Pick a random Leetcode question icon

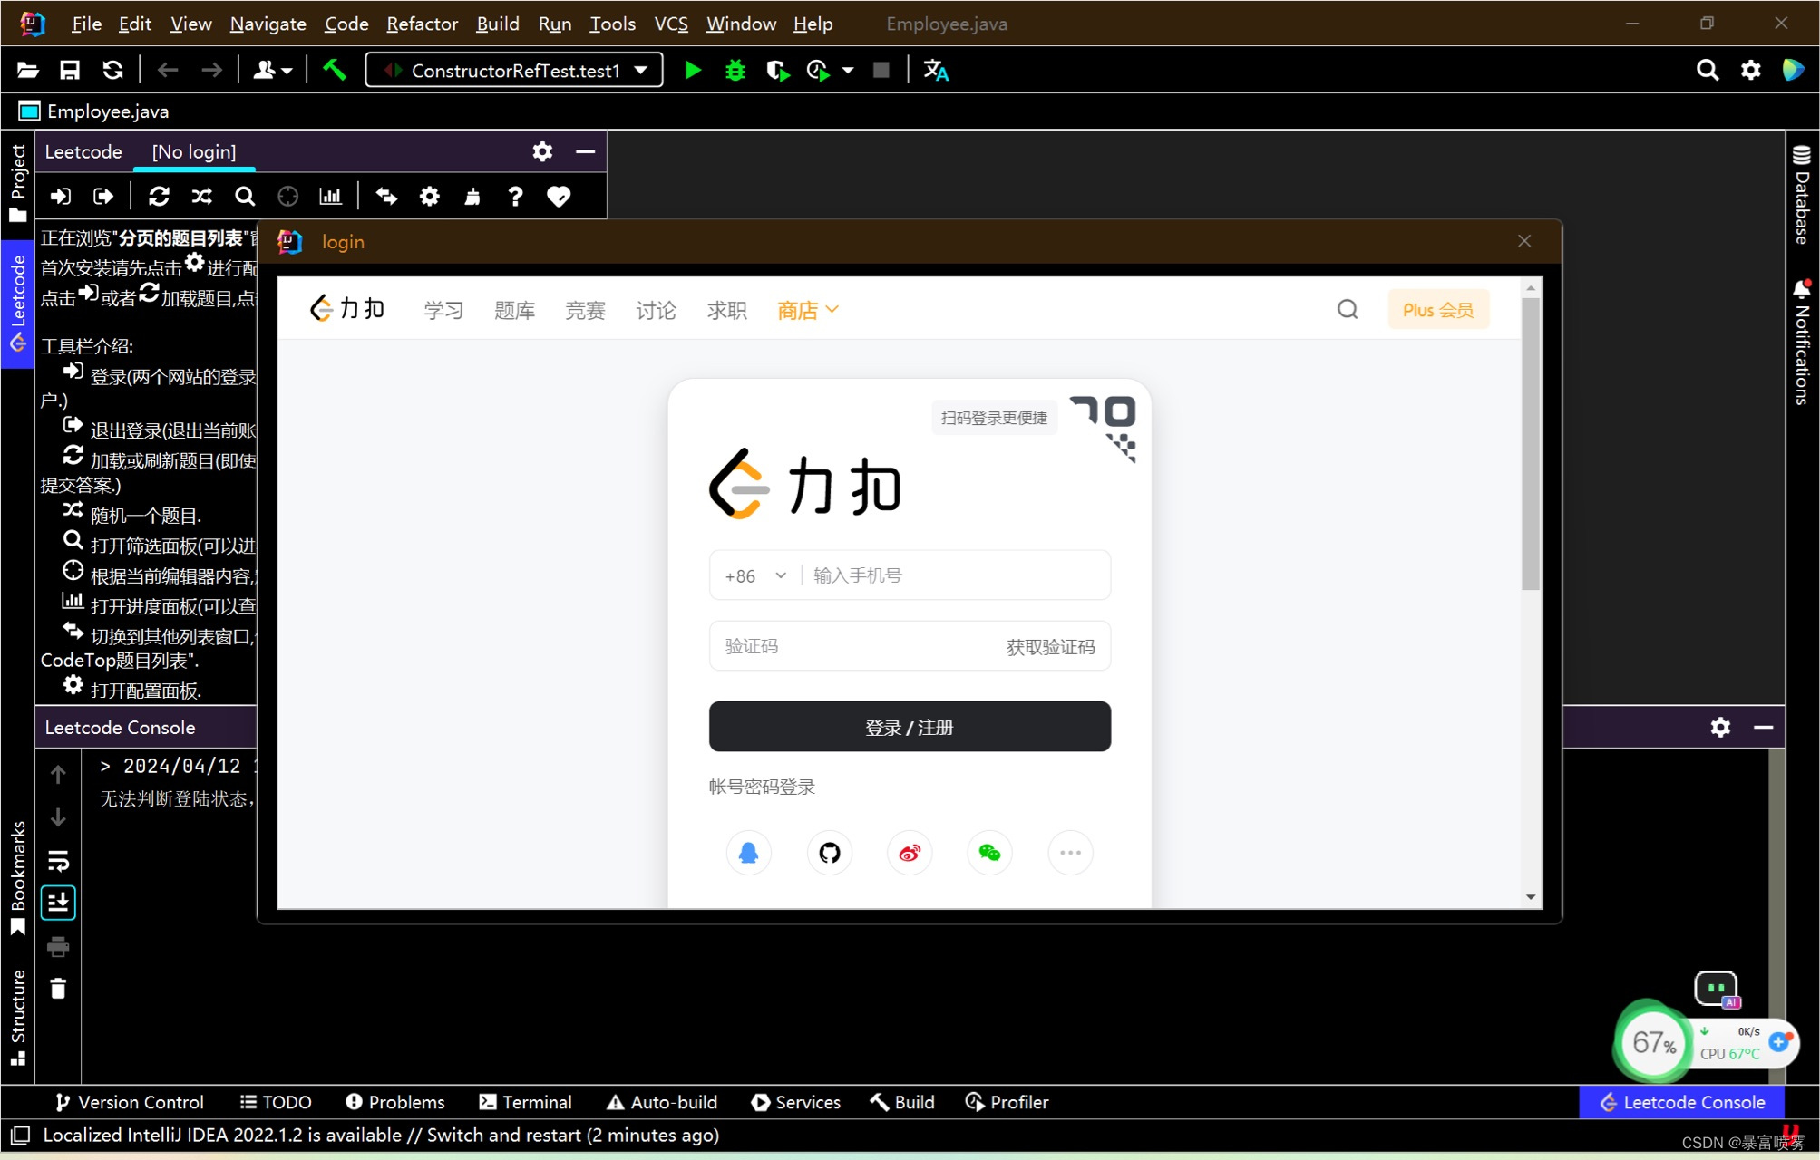pyautogui.click(x=201, y=197)
